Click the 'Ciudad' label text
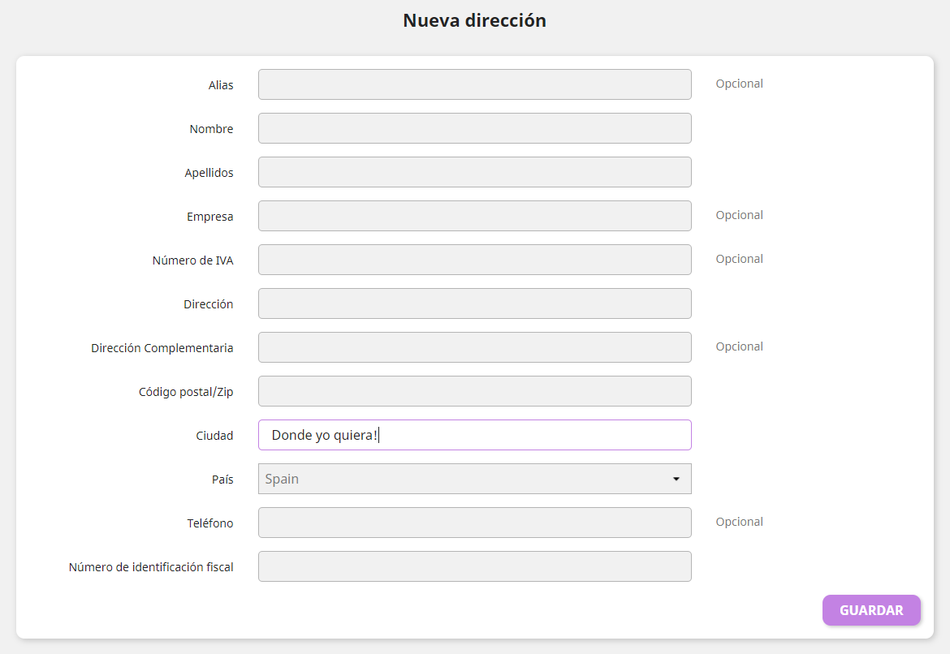The width and height of the screenshot is (950, 654). coord(214,436)
